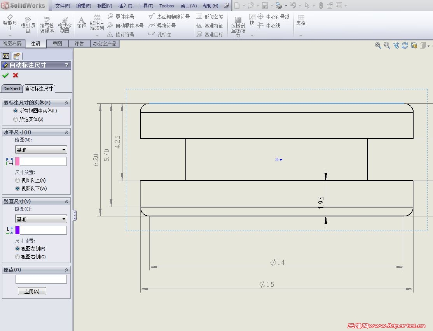
Task: Collapse 竖直尺寸 section
Action: pos(66,201)
